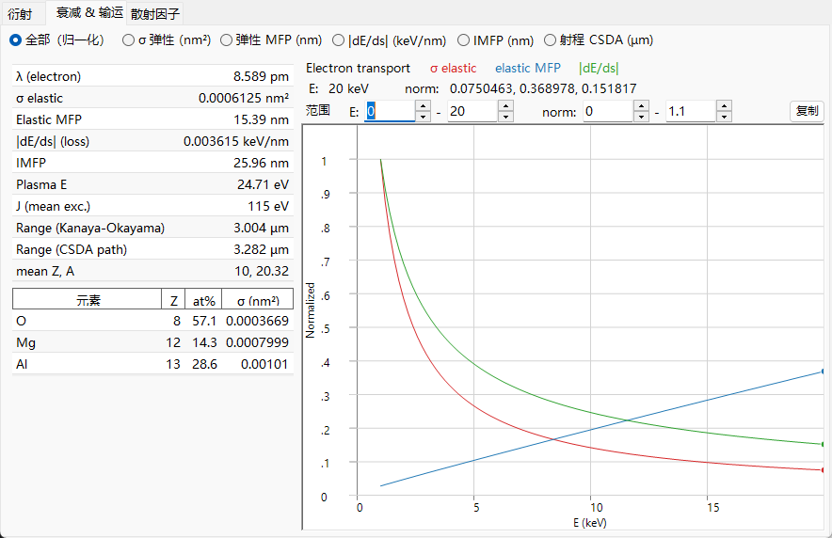Image resolution: width=832 pixels, height=538 pixels.
Task: Select the Mg row in element table
Action: coord(152,342)
